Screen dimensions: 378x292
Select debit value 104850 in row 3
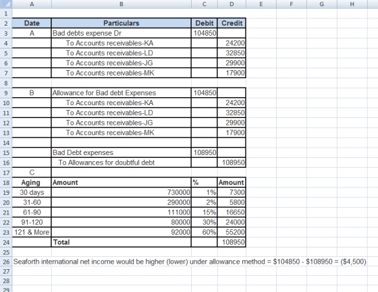pyautogui.click(x=205, y=33)
